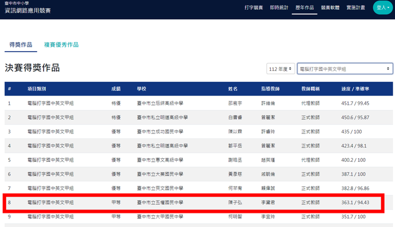
Task: Click 臺中市私立明道高級中學 in row 4
Action: coord(163,146)
